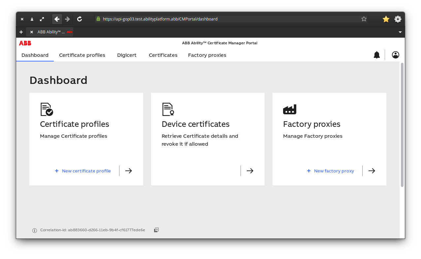Open Certificate profiles via its arrow icon

coord(129,171)
